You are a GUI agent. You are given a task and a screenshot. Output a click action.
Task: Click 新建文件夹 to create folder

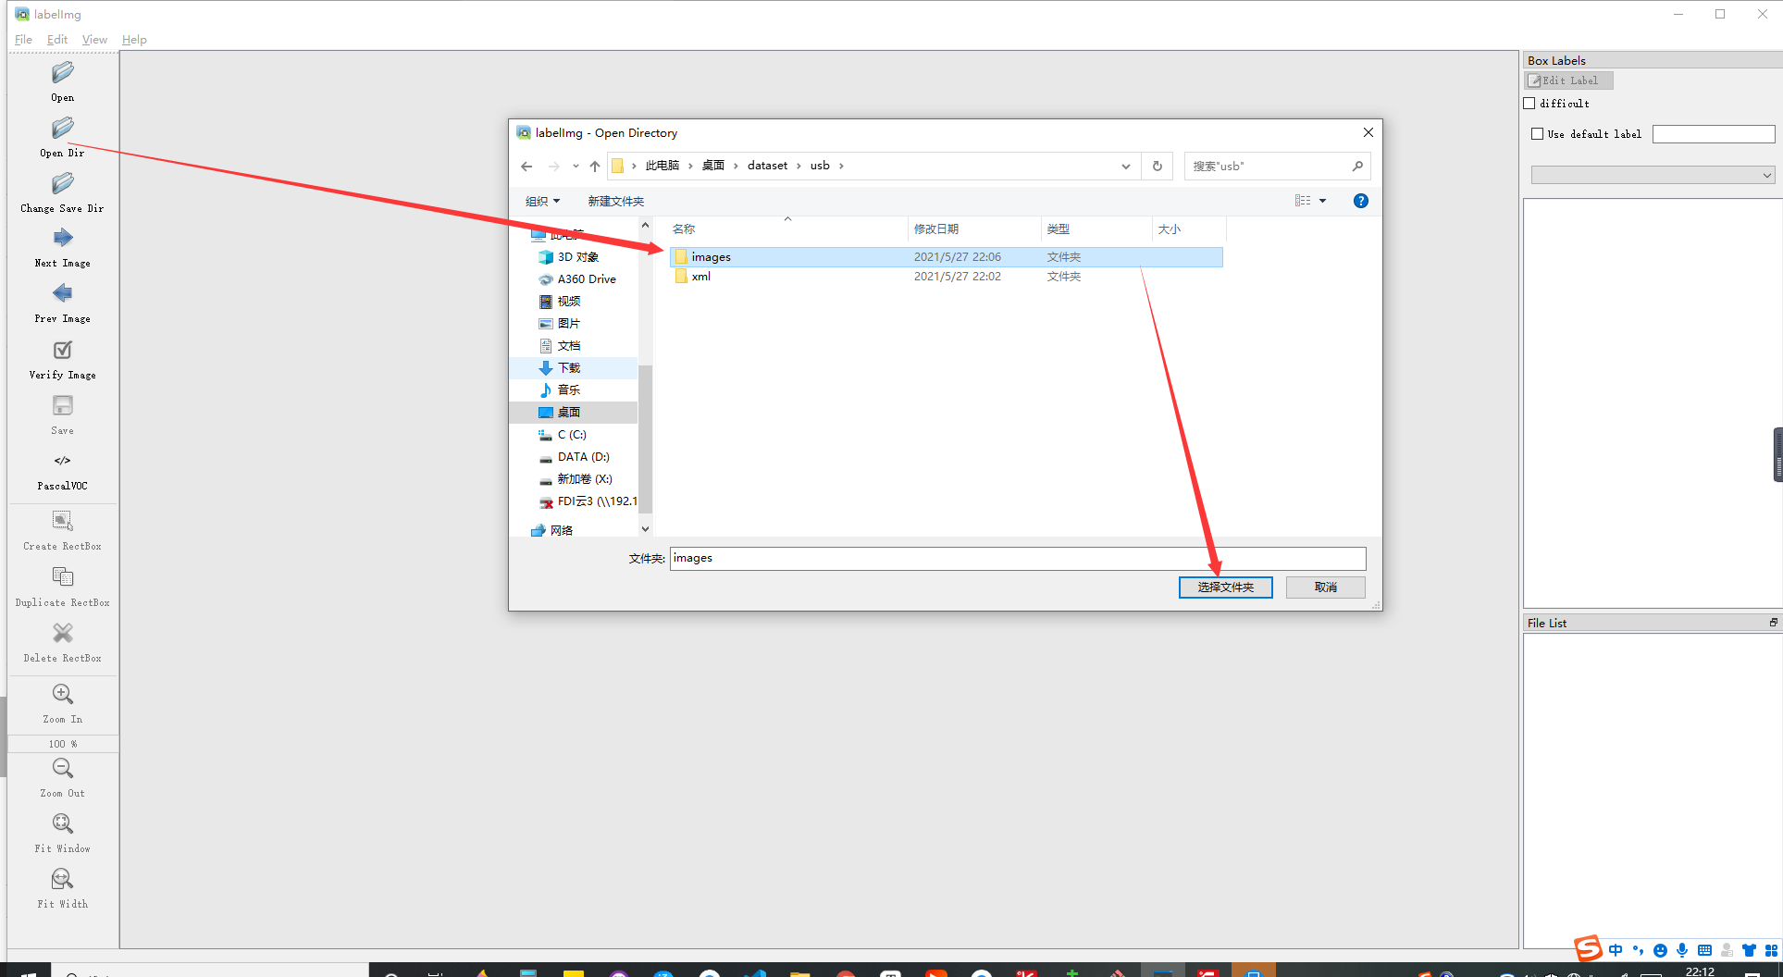615,201
